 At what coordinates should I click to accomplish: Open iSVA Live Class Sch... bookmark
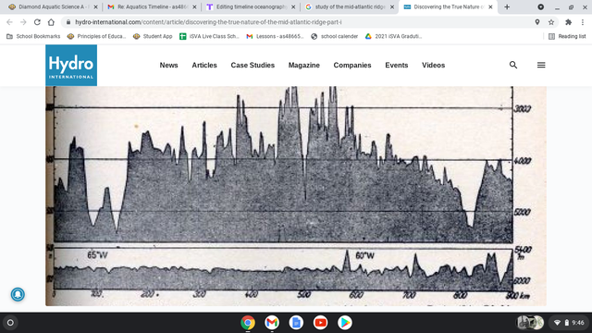(209, 36)
